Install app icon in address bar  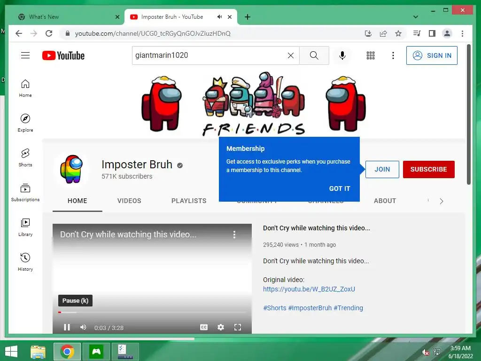click(368, 33)
